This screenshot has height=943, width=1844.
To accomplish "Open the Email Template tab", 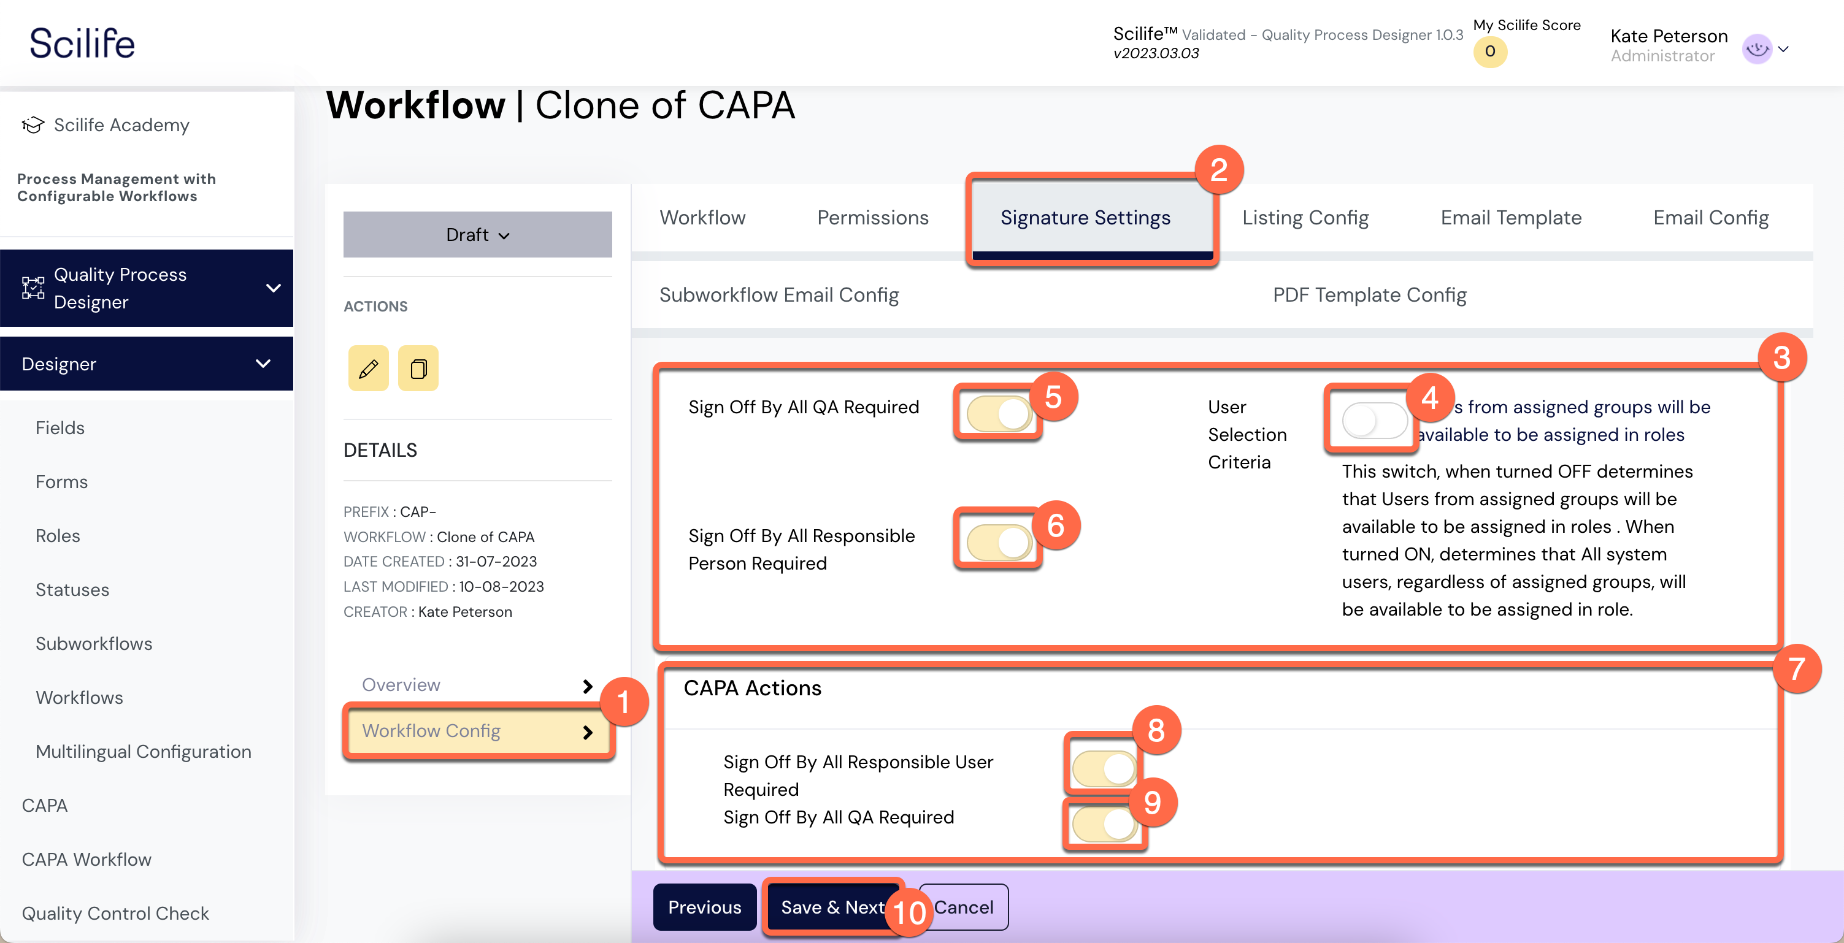I will tap(1511, 218).
